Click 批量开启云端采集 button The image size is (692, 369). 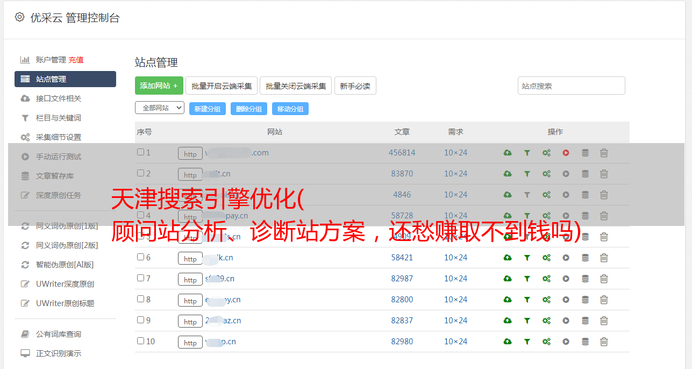point(222,86)
